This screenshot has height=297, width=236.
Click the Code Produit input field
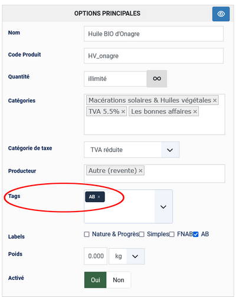[153, 56]
